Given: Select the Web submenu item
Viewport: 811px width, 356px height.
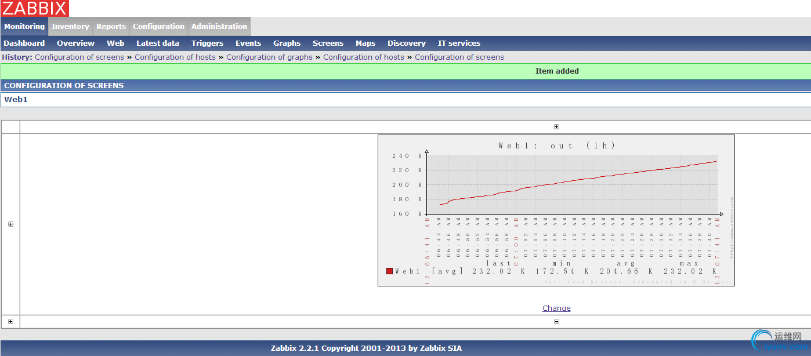Looking at the screenshot, I should 115,43.
